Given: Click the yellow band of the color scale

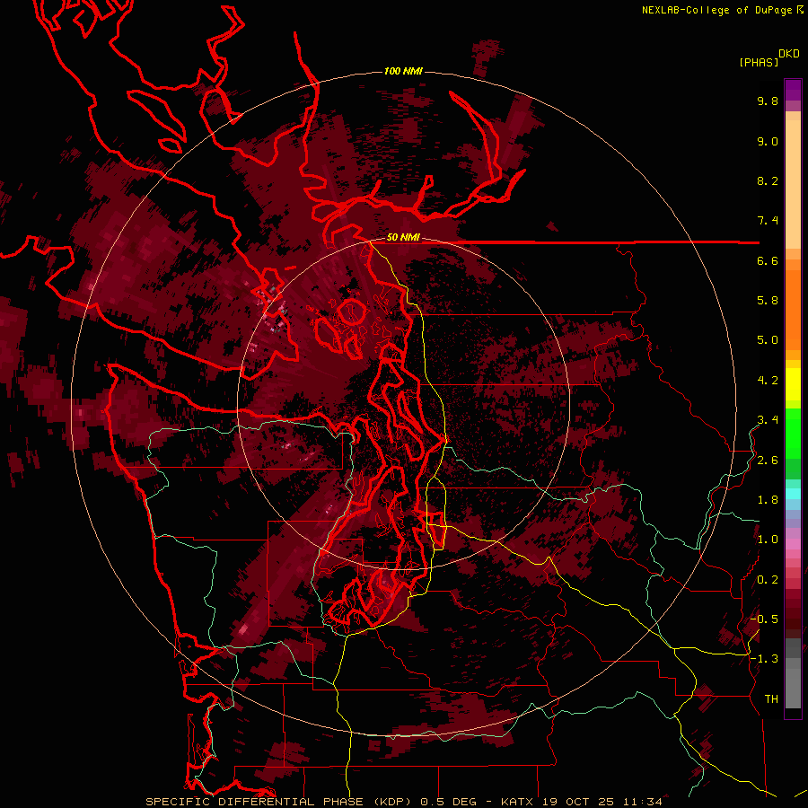Looking at the screenshot, I should click(x=793, y=384).
